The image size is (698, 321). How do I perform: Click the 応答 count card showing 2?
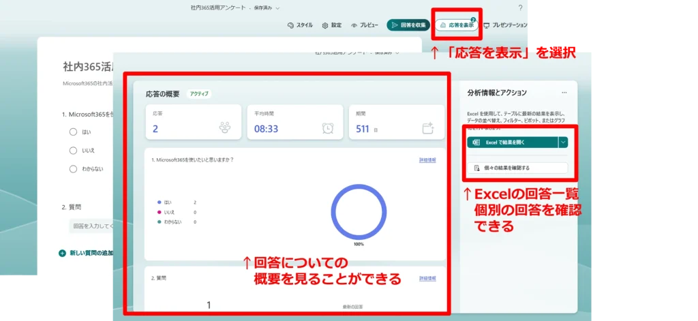(193, 122)
